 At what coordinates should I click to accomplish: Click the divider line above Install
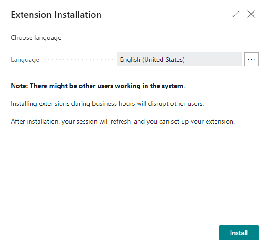click(x=135, y=216)
